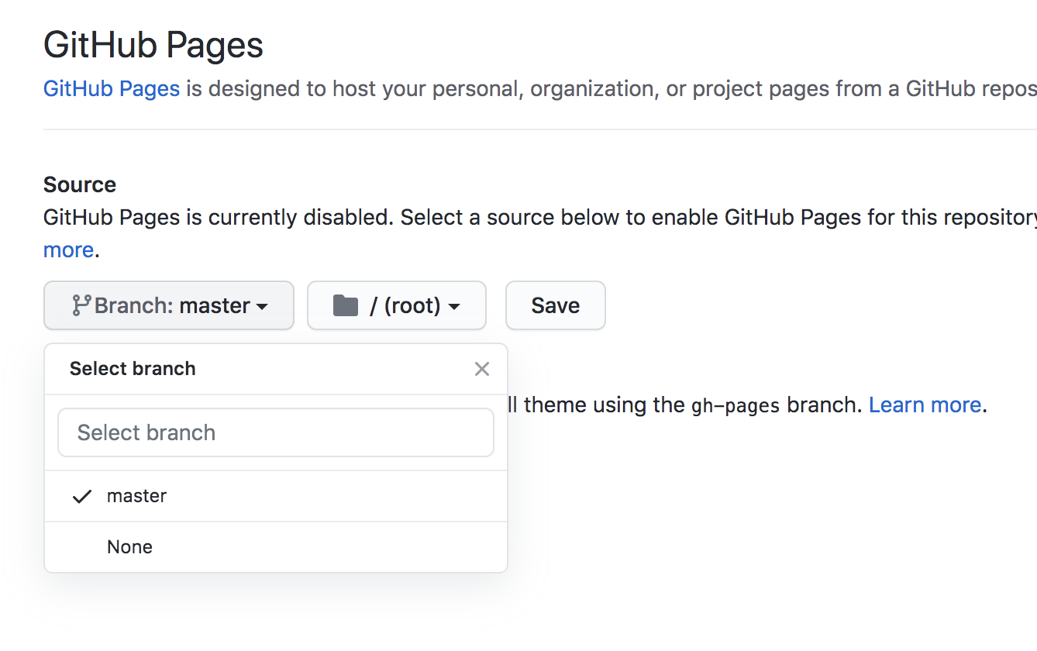This screenshot has width=1037, height=651.
Task: Open Learn more link about gh-pages theme
Action: tap(925, 405)
